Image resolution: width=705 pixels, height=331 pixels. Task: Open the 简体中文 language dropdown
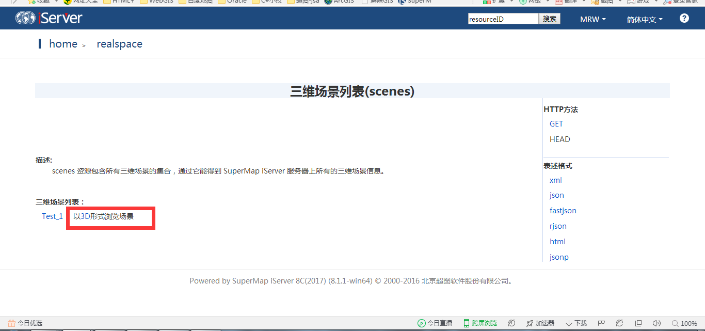pos(644,19)
